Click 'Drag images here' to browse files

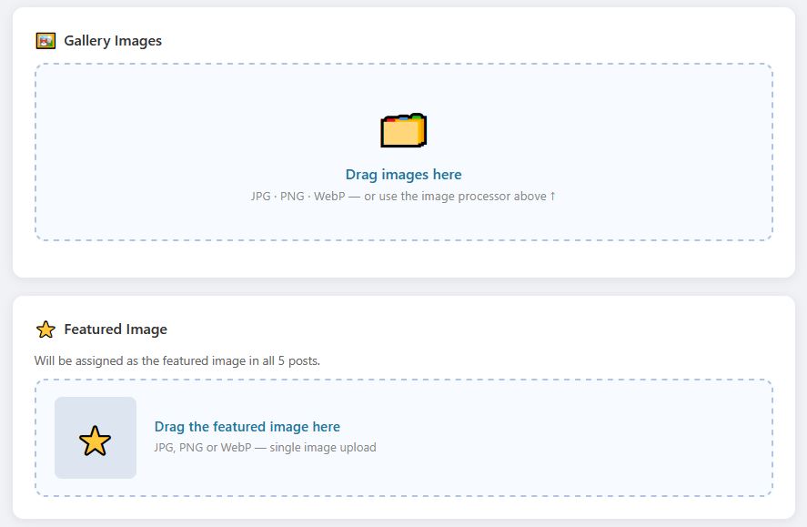coord(403,175)
